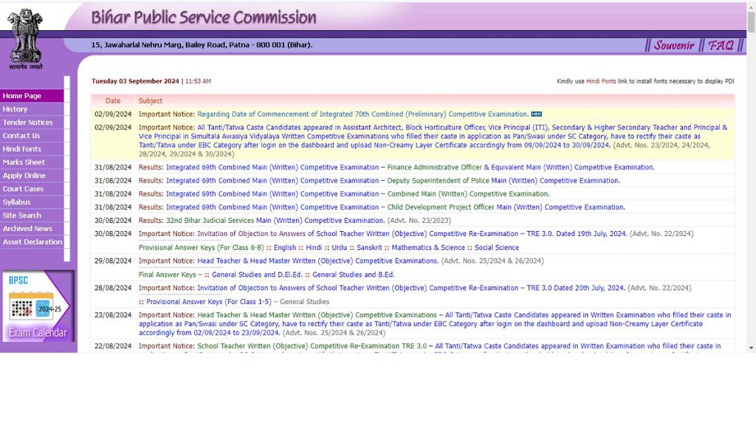756x425 pixels.
Task: Open All Tanti/Tatwa Caste Candidates Assistant Architect notice
Action: 433,137
